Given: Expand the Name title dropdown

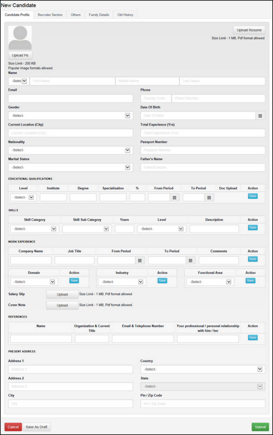Looking at the screenshot, I should (x=19, y=81).
